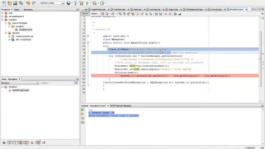Open the success.jsp editor tab
Screen dimensions: 265x149
pos(155,10)
